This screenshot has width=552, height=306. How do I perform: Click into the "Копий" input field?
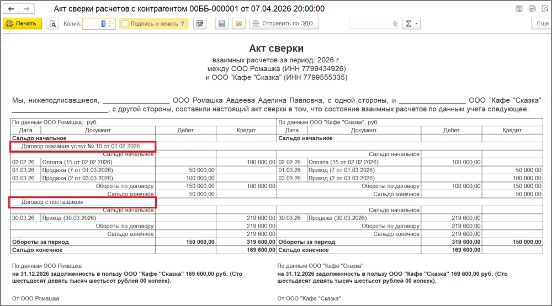[x=94, y=24]
